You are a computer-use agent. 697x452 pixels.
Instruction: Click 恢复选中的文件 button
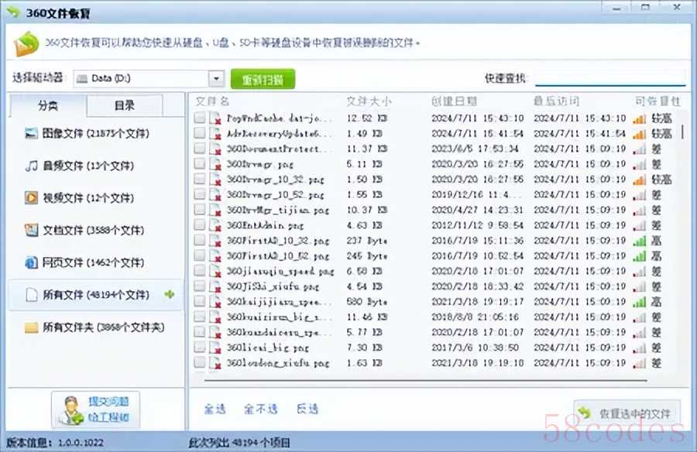627,413
